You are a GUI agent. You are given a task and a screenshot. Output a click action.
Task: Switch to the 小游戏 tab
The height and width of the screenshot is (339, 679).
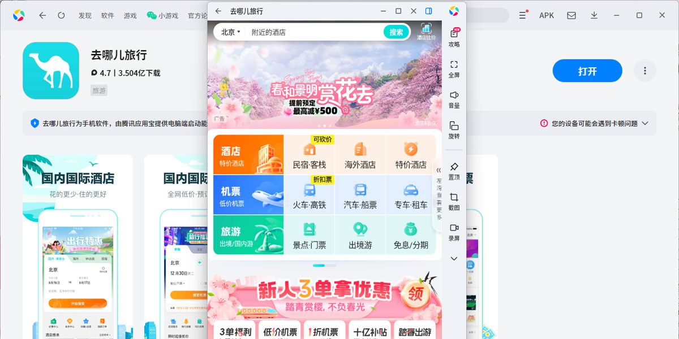tap(162, 15)
